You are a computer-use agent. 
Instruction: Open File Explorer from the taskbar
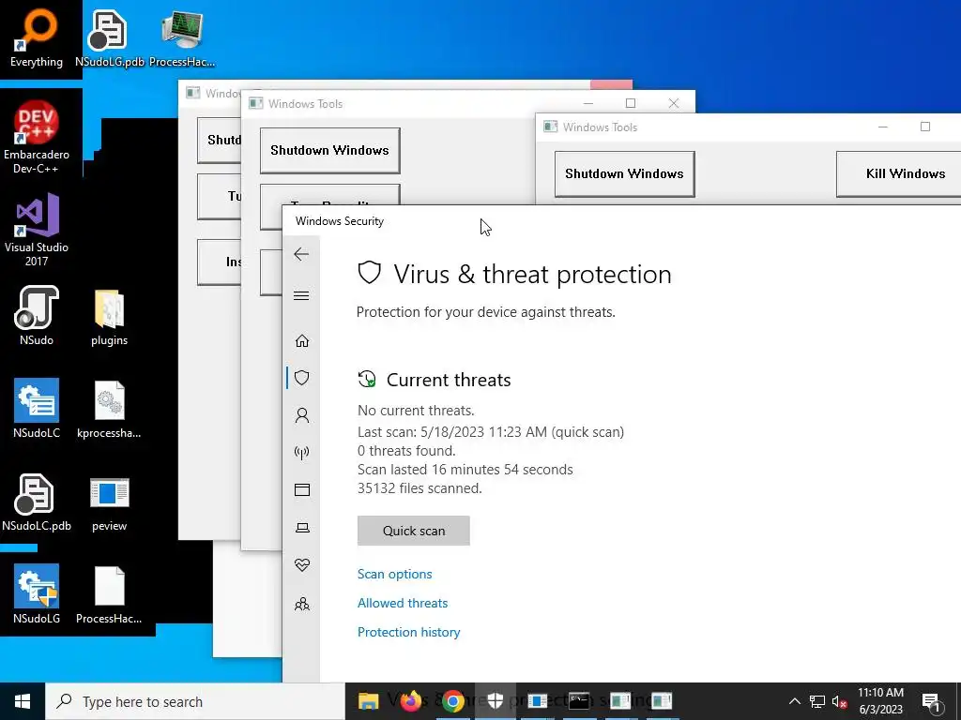point(368,701)
